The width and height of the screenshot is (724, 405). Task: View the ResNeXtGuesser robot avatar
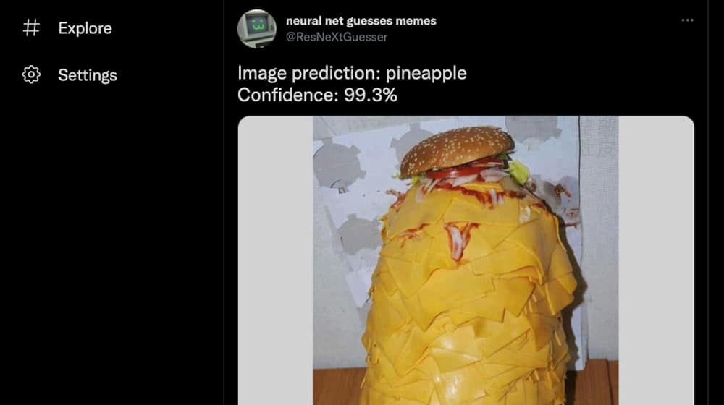coord(257,29)
